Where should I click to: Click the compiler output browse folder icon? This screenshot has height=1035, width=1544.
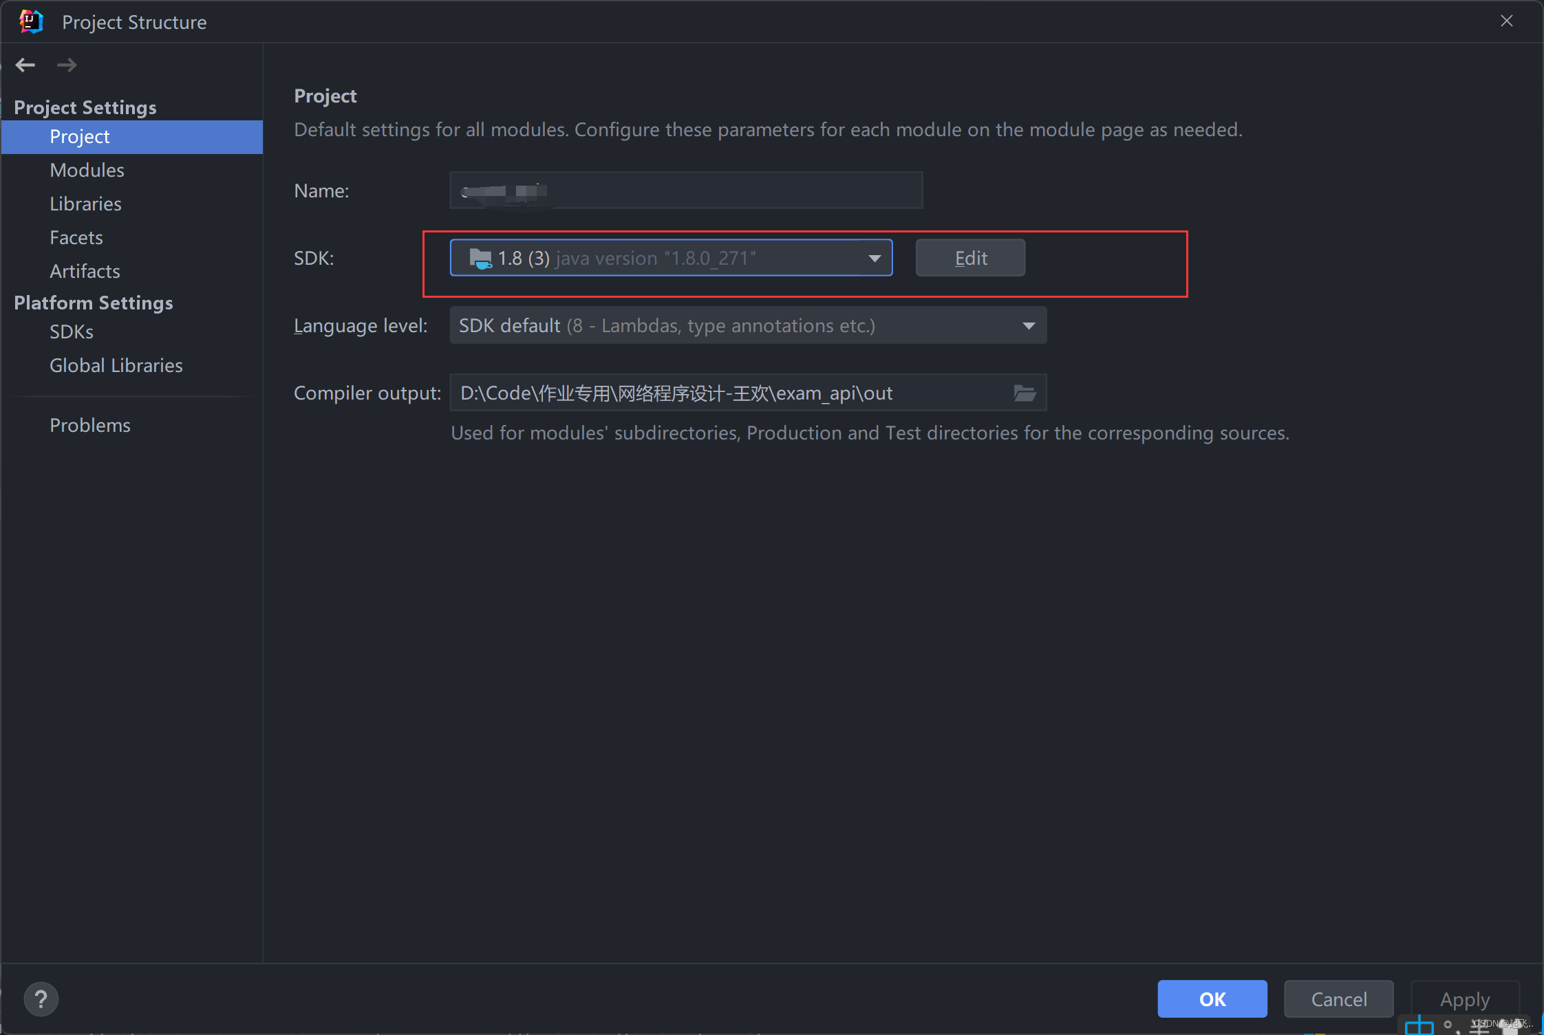tap(1025, 393)
